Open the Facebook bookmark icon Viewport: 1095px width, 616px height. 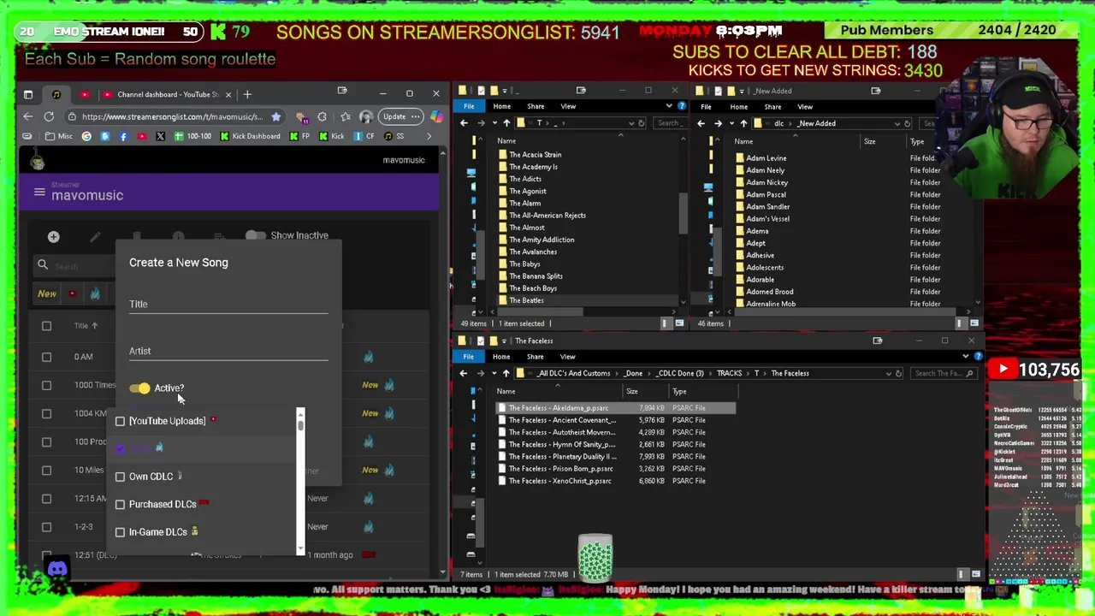(123, 136)
